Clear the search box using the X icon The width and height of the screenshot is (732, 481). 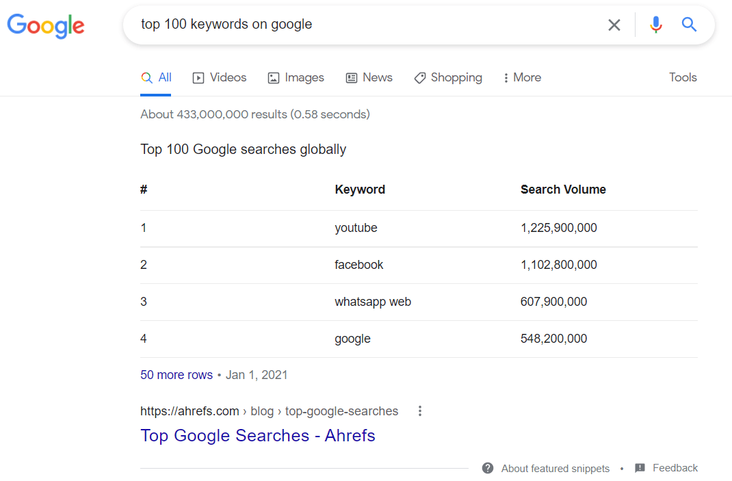pyautogui.click(x=614, y=25)
